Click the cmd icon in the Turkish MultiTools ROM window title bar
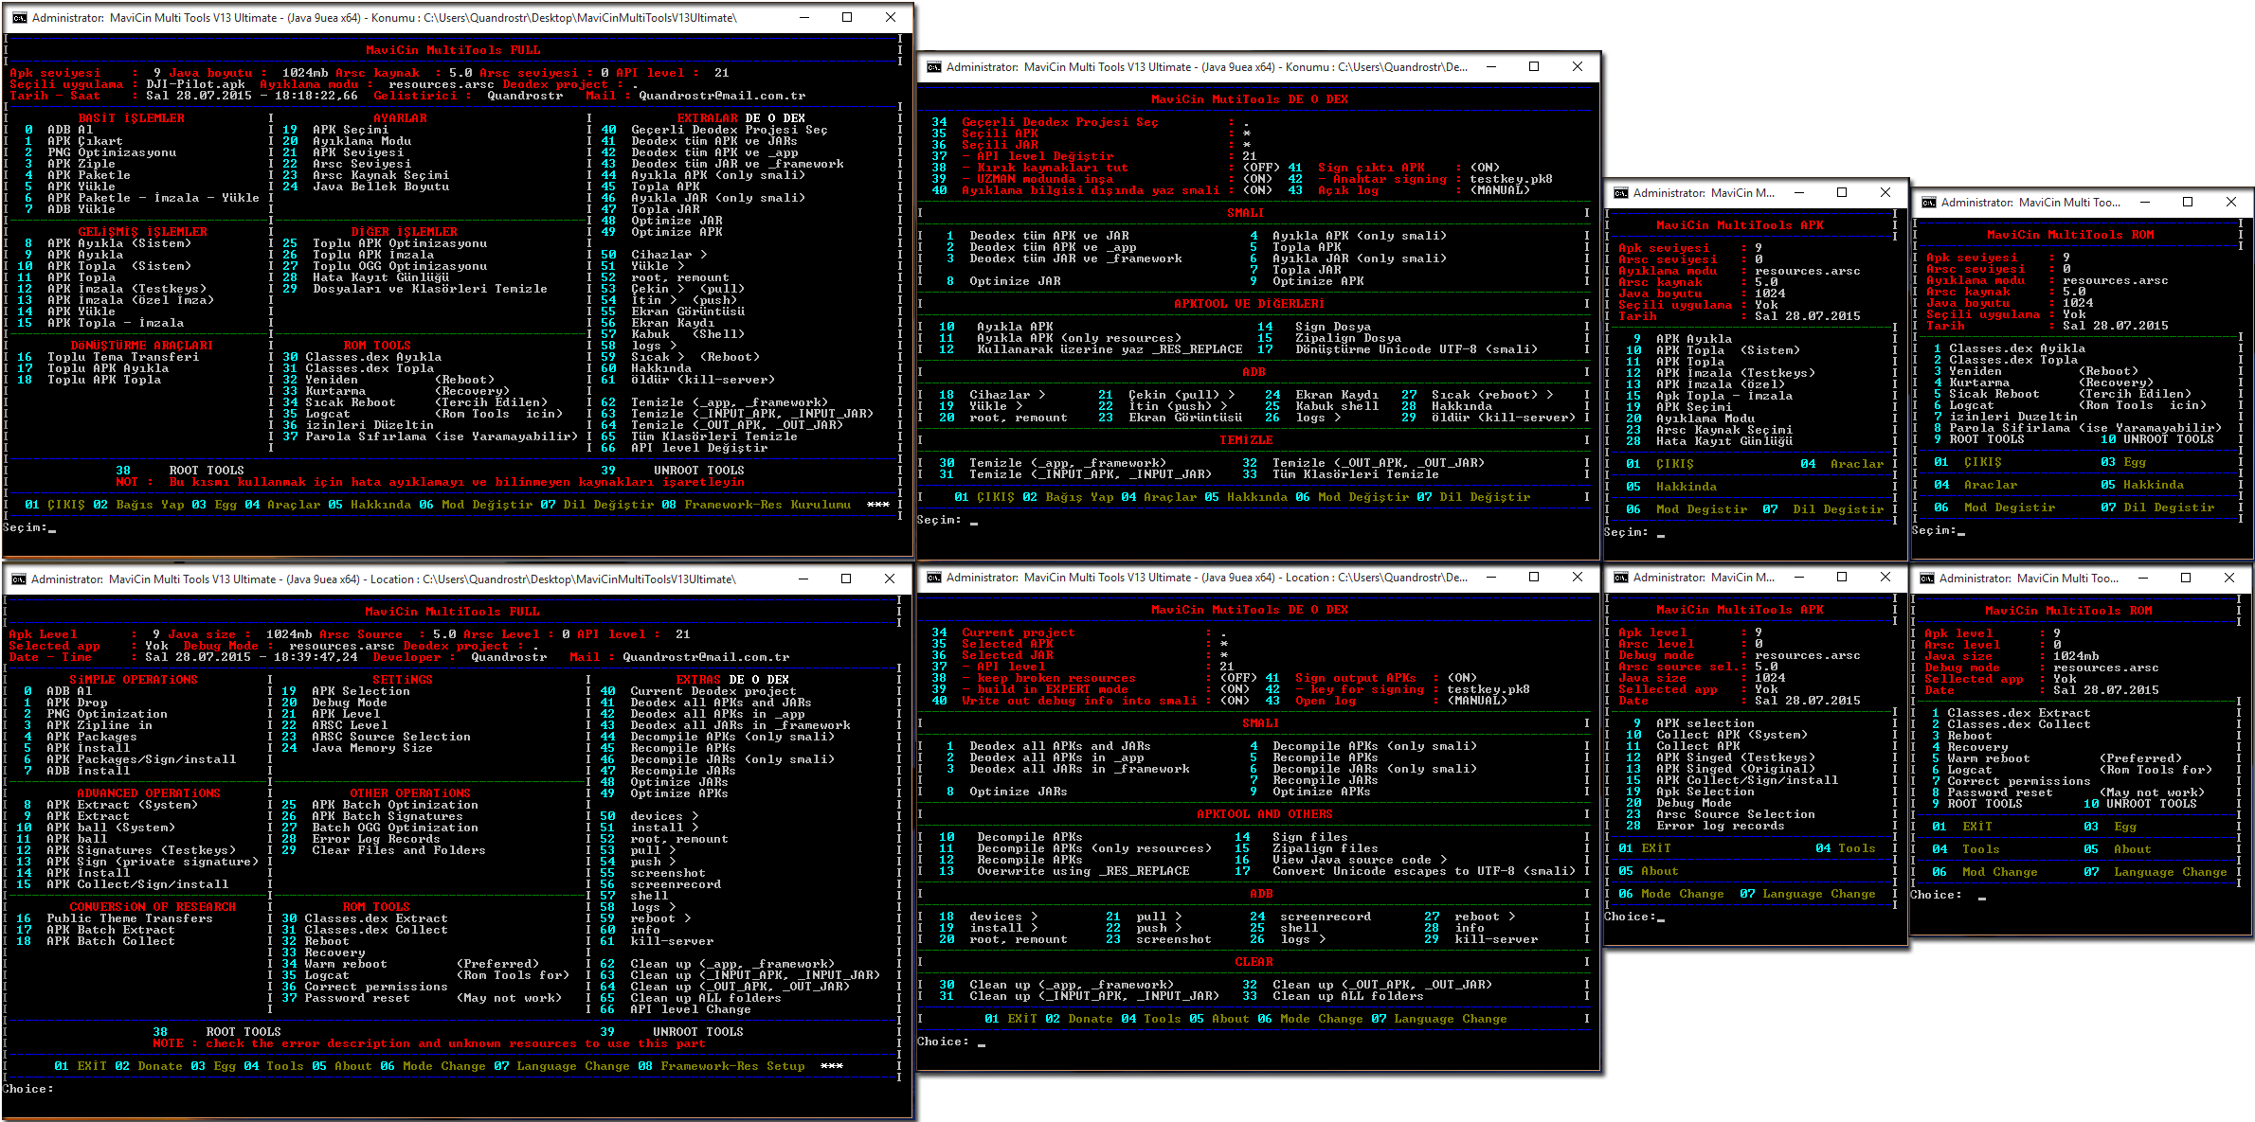This screenshot has height=1122, width=2255. 1929,202
